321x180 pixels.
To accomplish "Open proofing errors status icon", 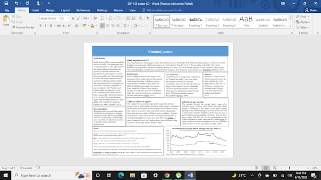I will click(38, 168).
